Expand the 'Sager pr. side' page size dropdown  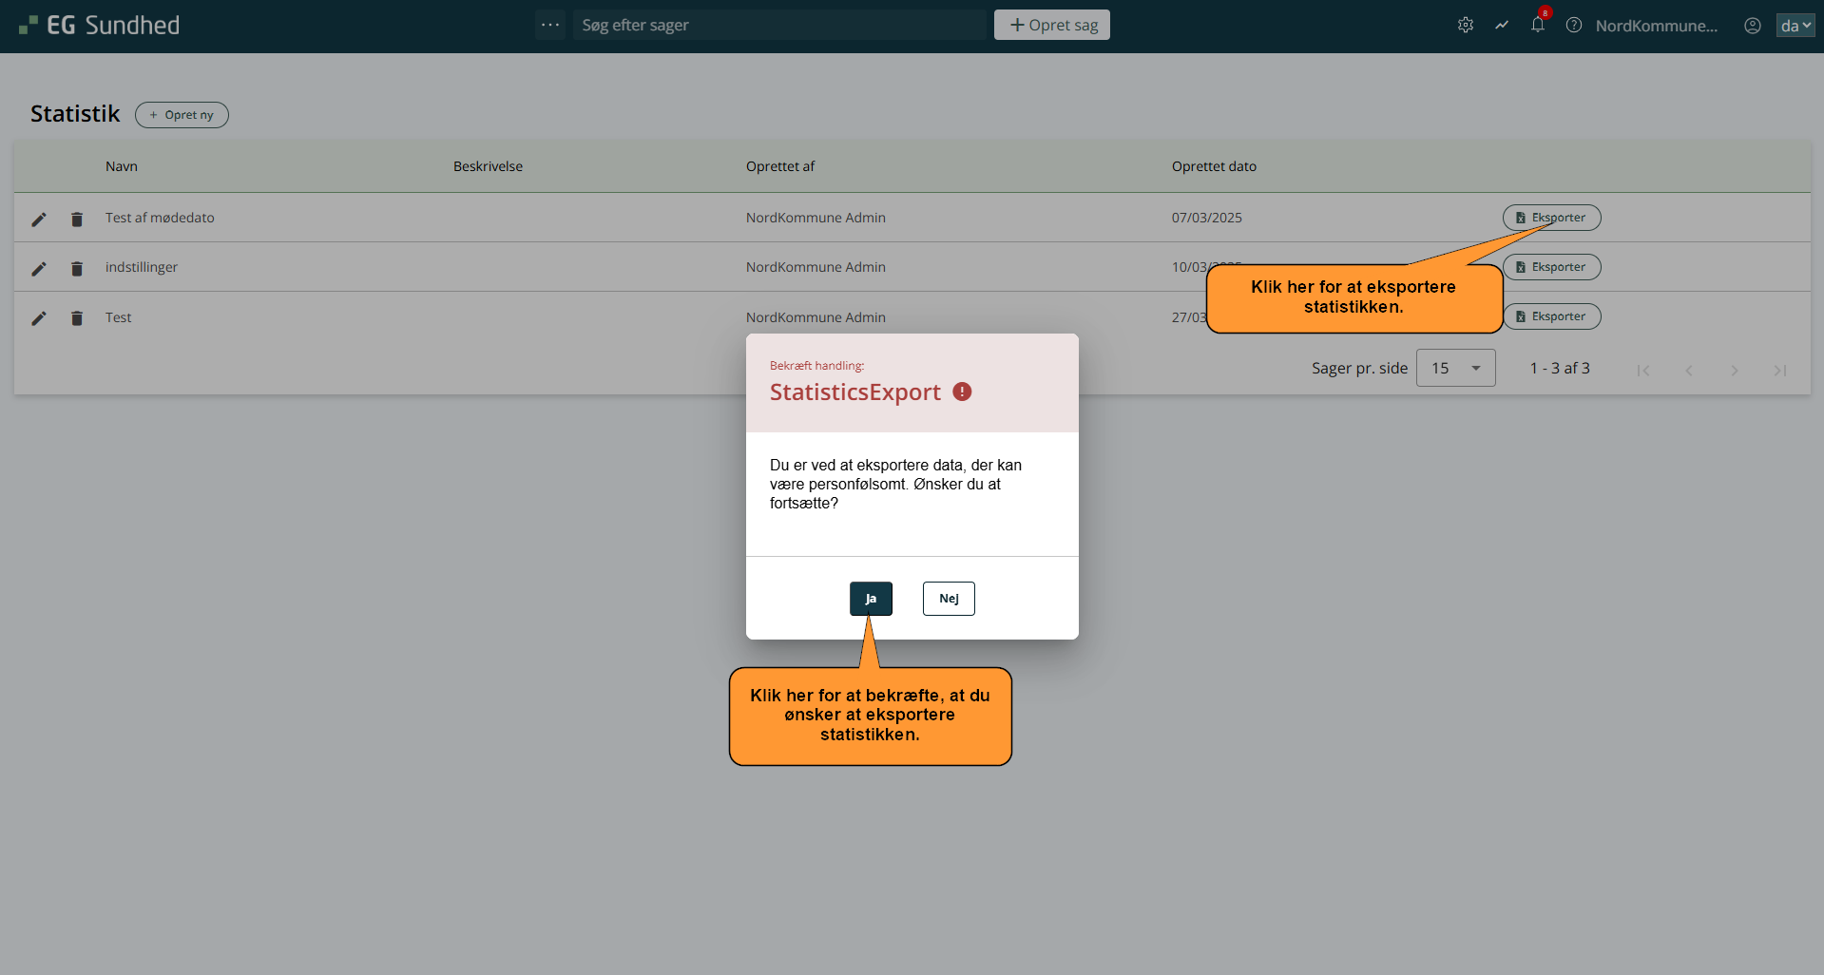tap(1455, 368)
